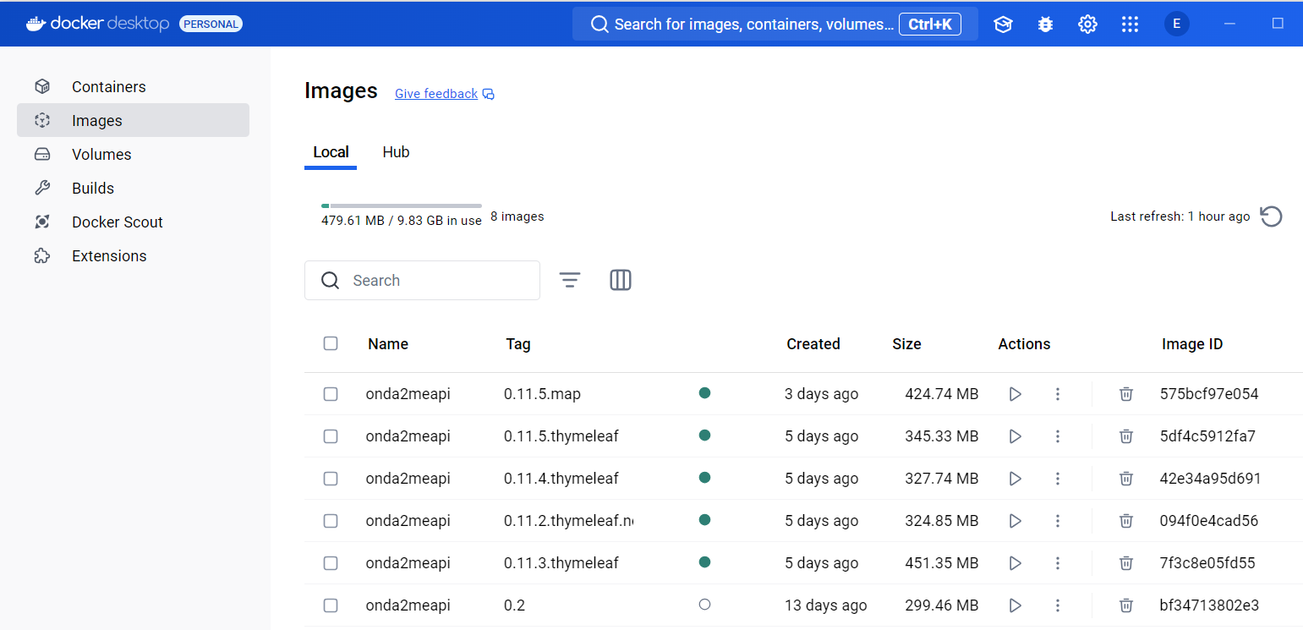The height and width of the screenshot is (630, 1303).
Task: Check the 324.85 MB image row
Action: tap(331, 521)
